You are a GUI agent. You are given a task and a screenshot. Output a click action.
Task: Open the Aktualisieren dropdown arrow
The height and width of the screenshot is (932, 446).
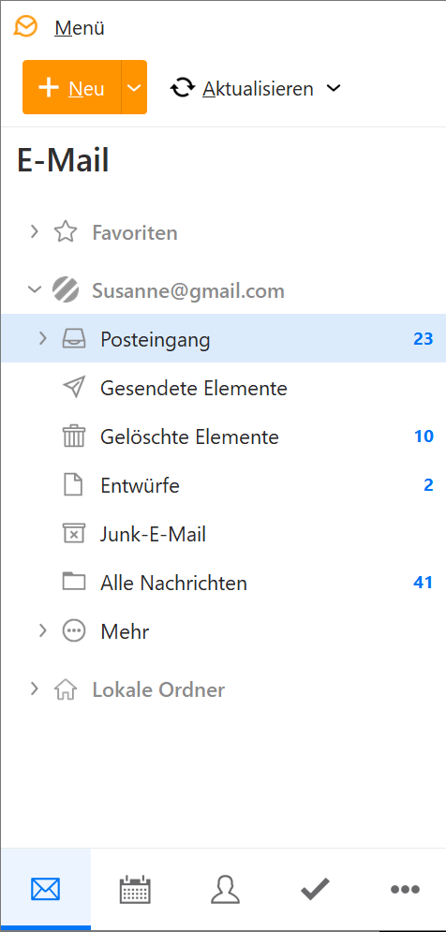click(x=334, y=88)
